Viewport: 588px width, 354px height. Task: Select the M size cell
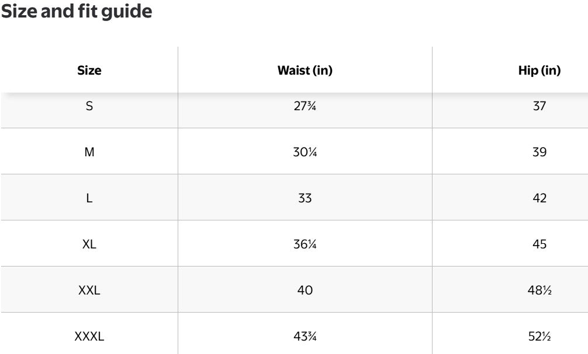click(x=89, y=152)
